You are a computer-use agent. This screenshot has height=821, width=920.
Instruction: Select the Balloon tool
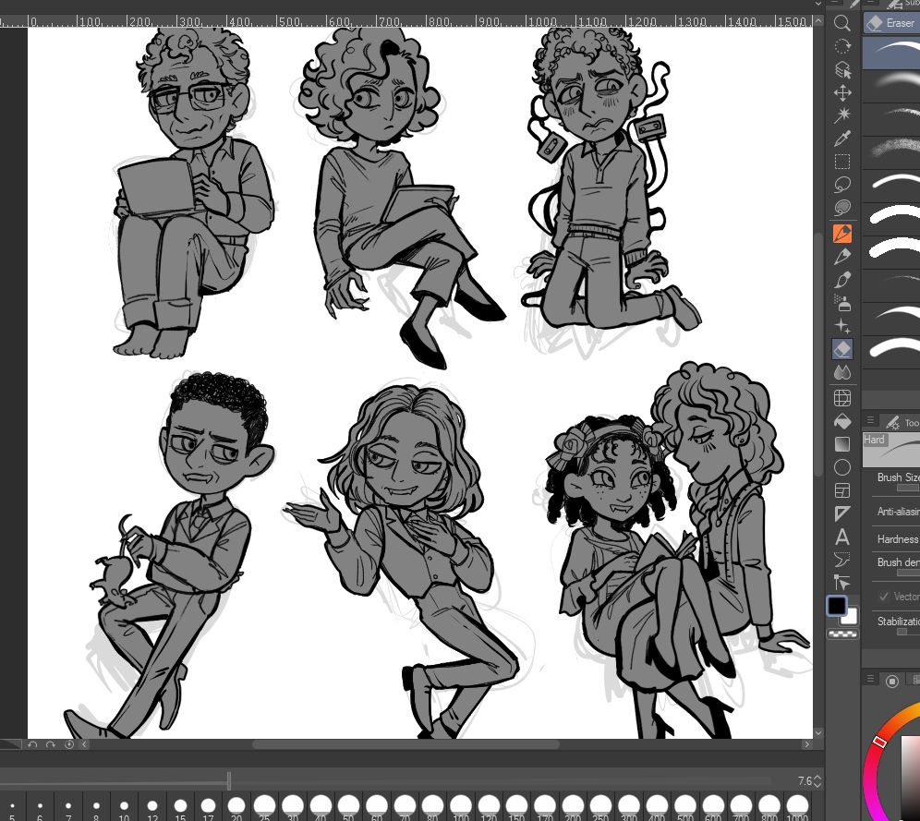click(x=842, y=560)
